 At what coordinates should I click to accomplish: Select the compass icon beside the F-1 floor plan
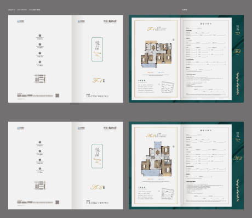click(x=174, y=40)
